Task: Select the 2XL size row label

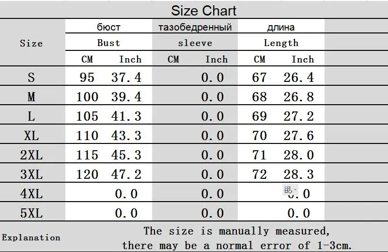Action: click(31, 155)
